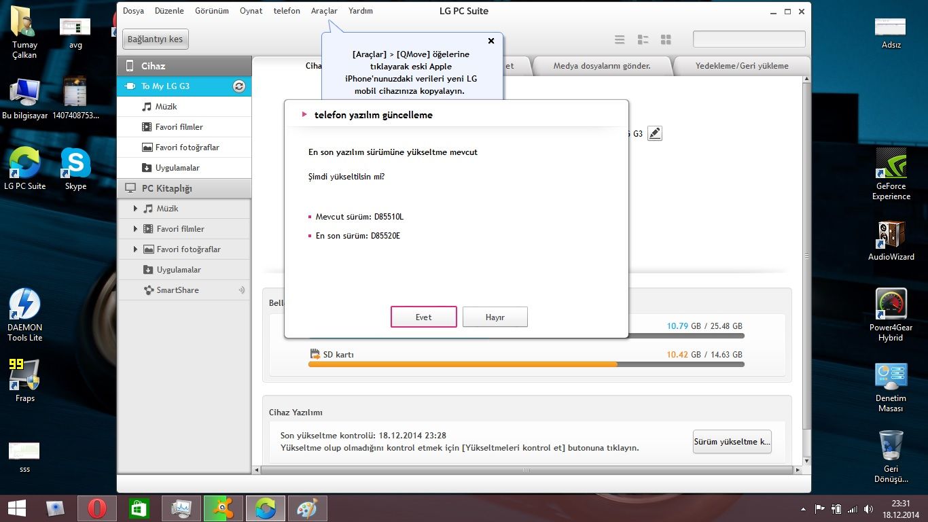Click the SD kartı storage usage bar
Viewport: 928px width, 522px height.
pyautogui.click(x=526, y=364)
